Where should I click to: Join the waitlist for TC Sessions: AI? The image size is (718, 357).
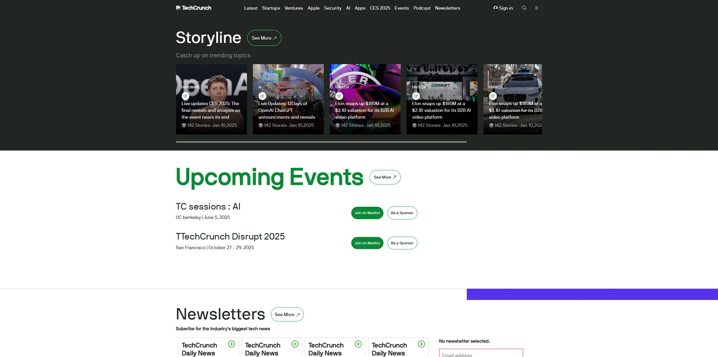tap(367, 213)
